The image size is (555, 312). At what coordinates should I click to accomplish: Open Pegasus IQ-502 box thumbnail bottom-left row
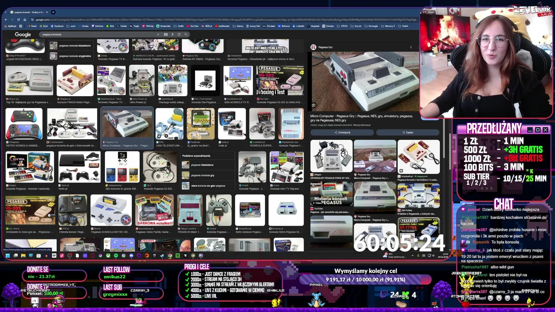(x=30, y=210)
